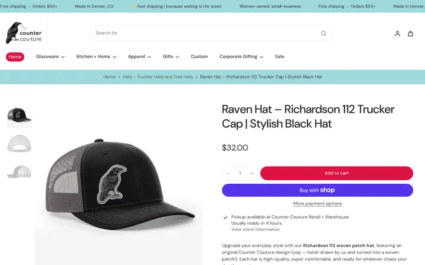Click the Women-owned, small-business announcement text
Image resolution: width=425 pixels, height=265 pixels.
click(270, 6)
